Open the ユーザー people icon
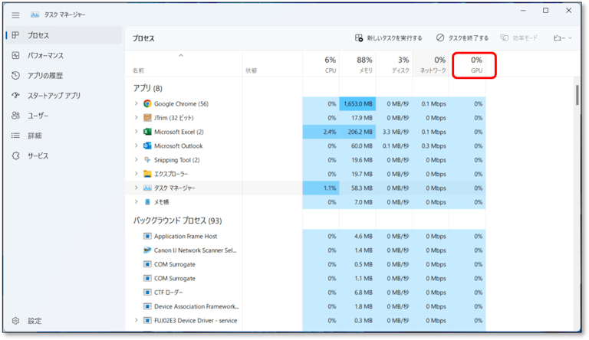Viewport: 589px width, 340px height. pos(15,116)
